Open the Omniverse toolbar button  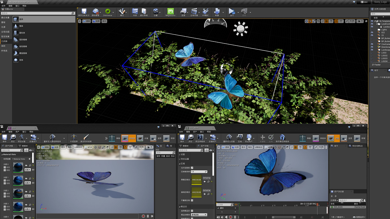pyautogui.click(x=107, y=12)
